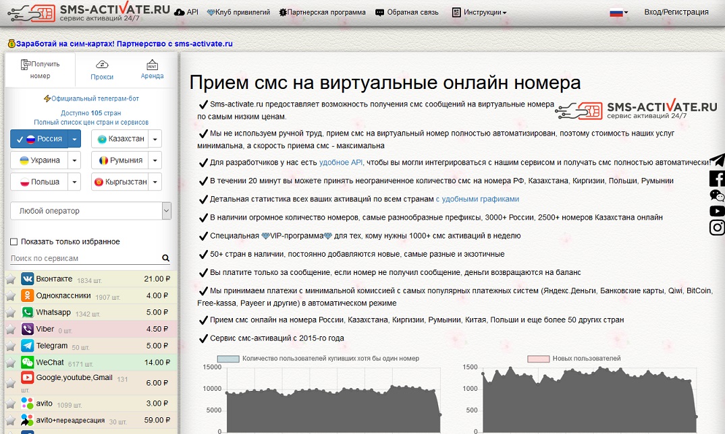Click the Viber service icon
This screenshot has width=725, height=434.
27,329
